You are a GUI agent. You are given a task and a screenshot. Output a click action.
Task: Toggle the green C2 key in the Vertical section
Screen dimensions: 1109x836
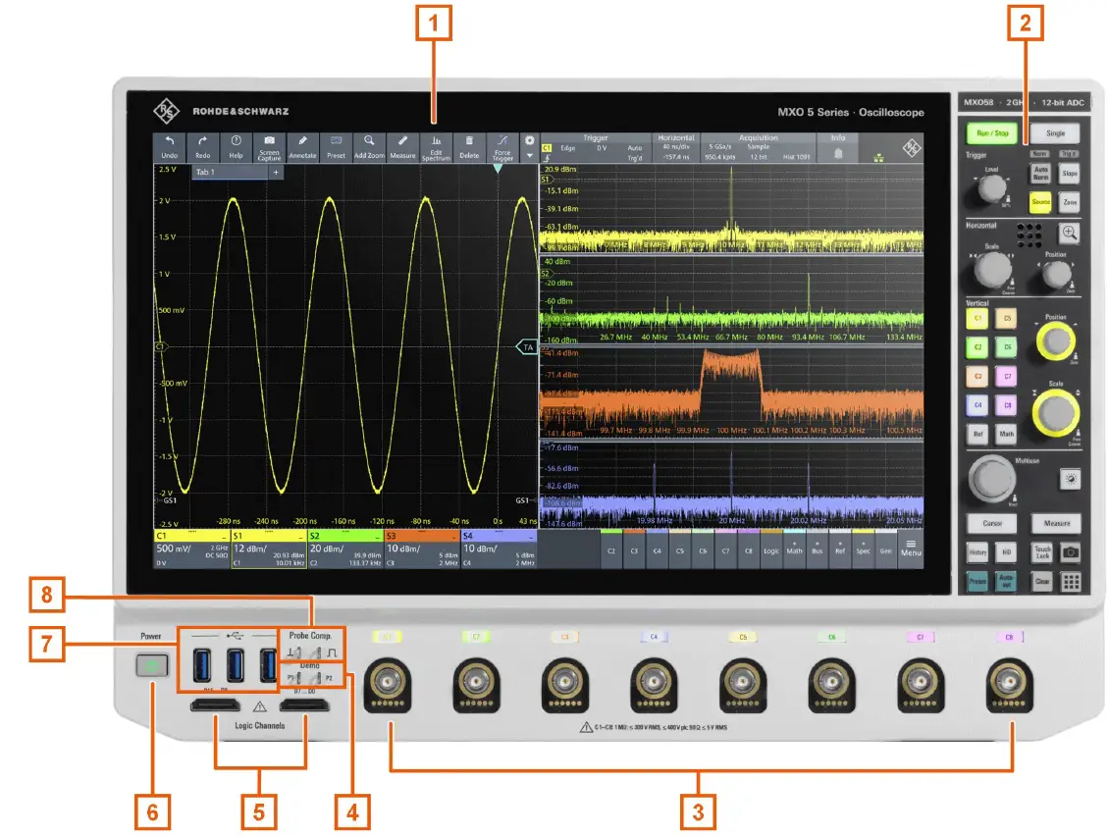[977, 347]
